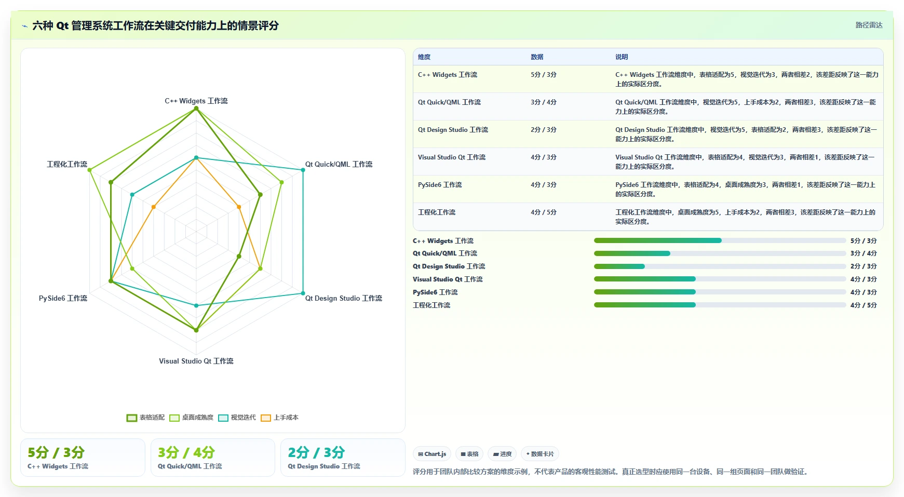This screenshot has width=904, height=497.
Task: Select the C++ Widgets 工作流 table row name
Action: click(x=448, y=75)
